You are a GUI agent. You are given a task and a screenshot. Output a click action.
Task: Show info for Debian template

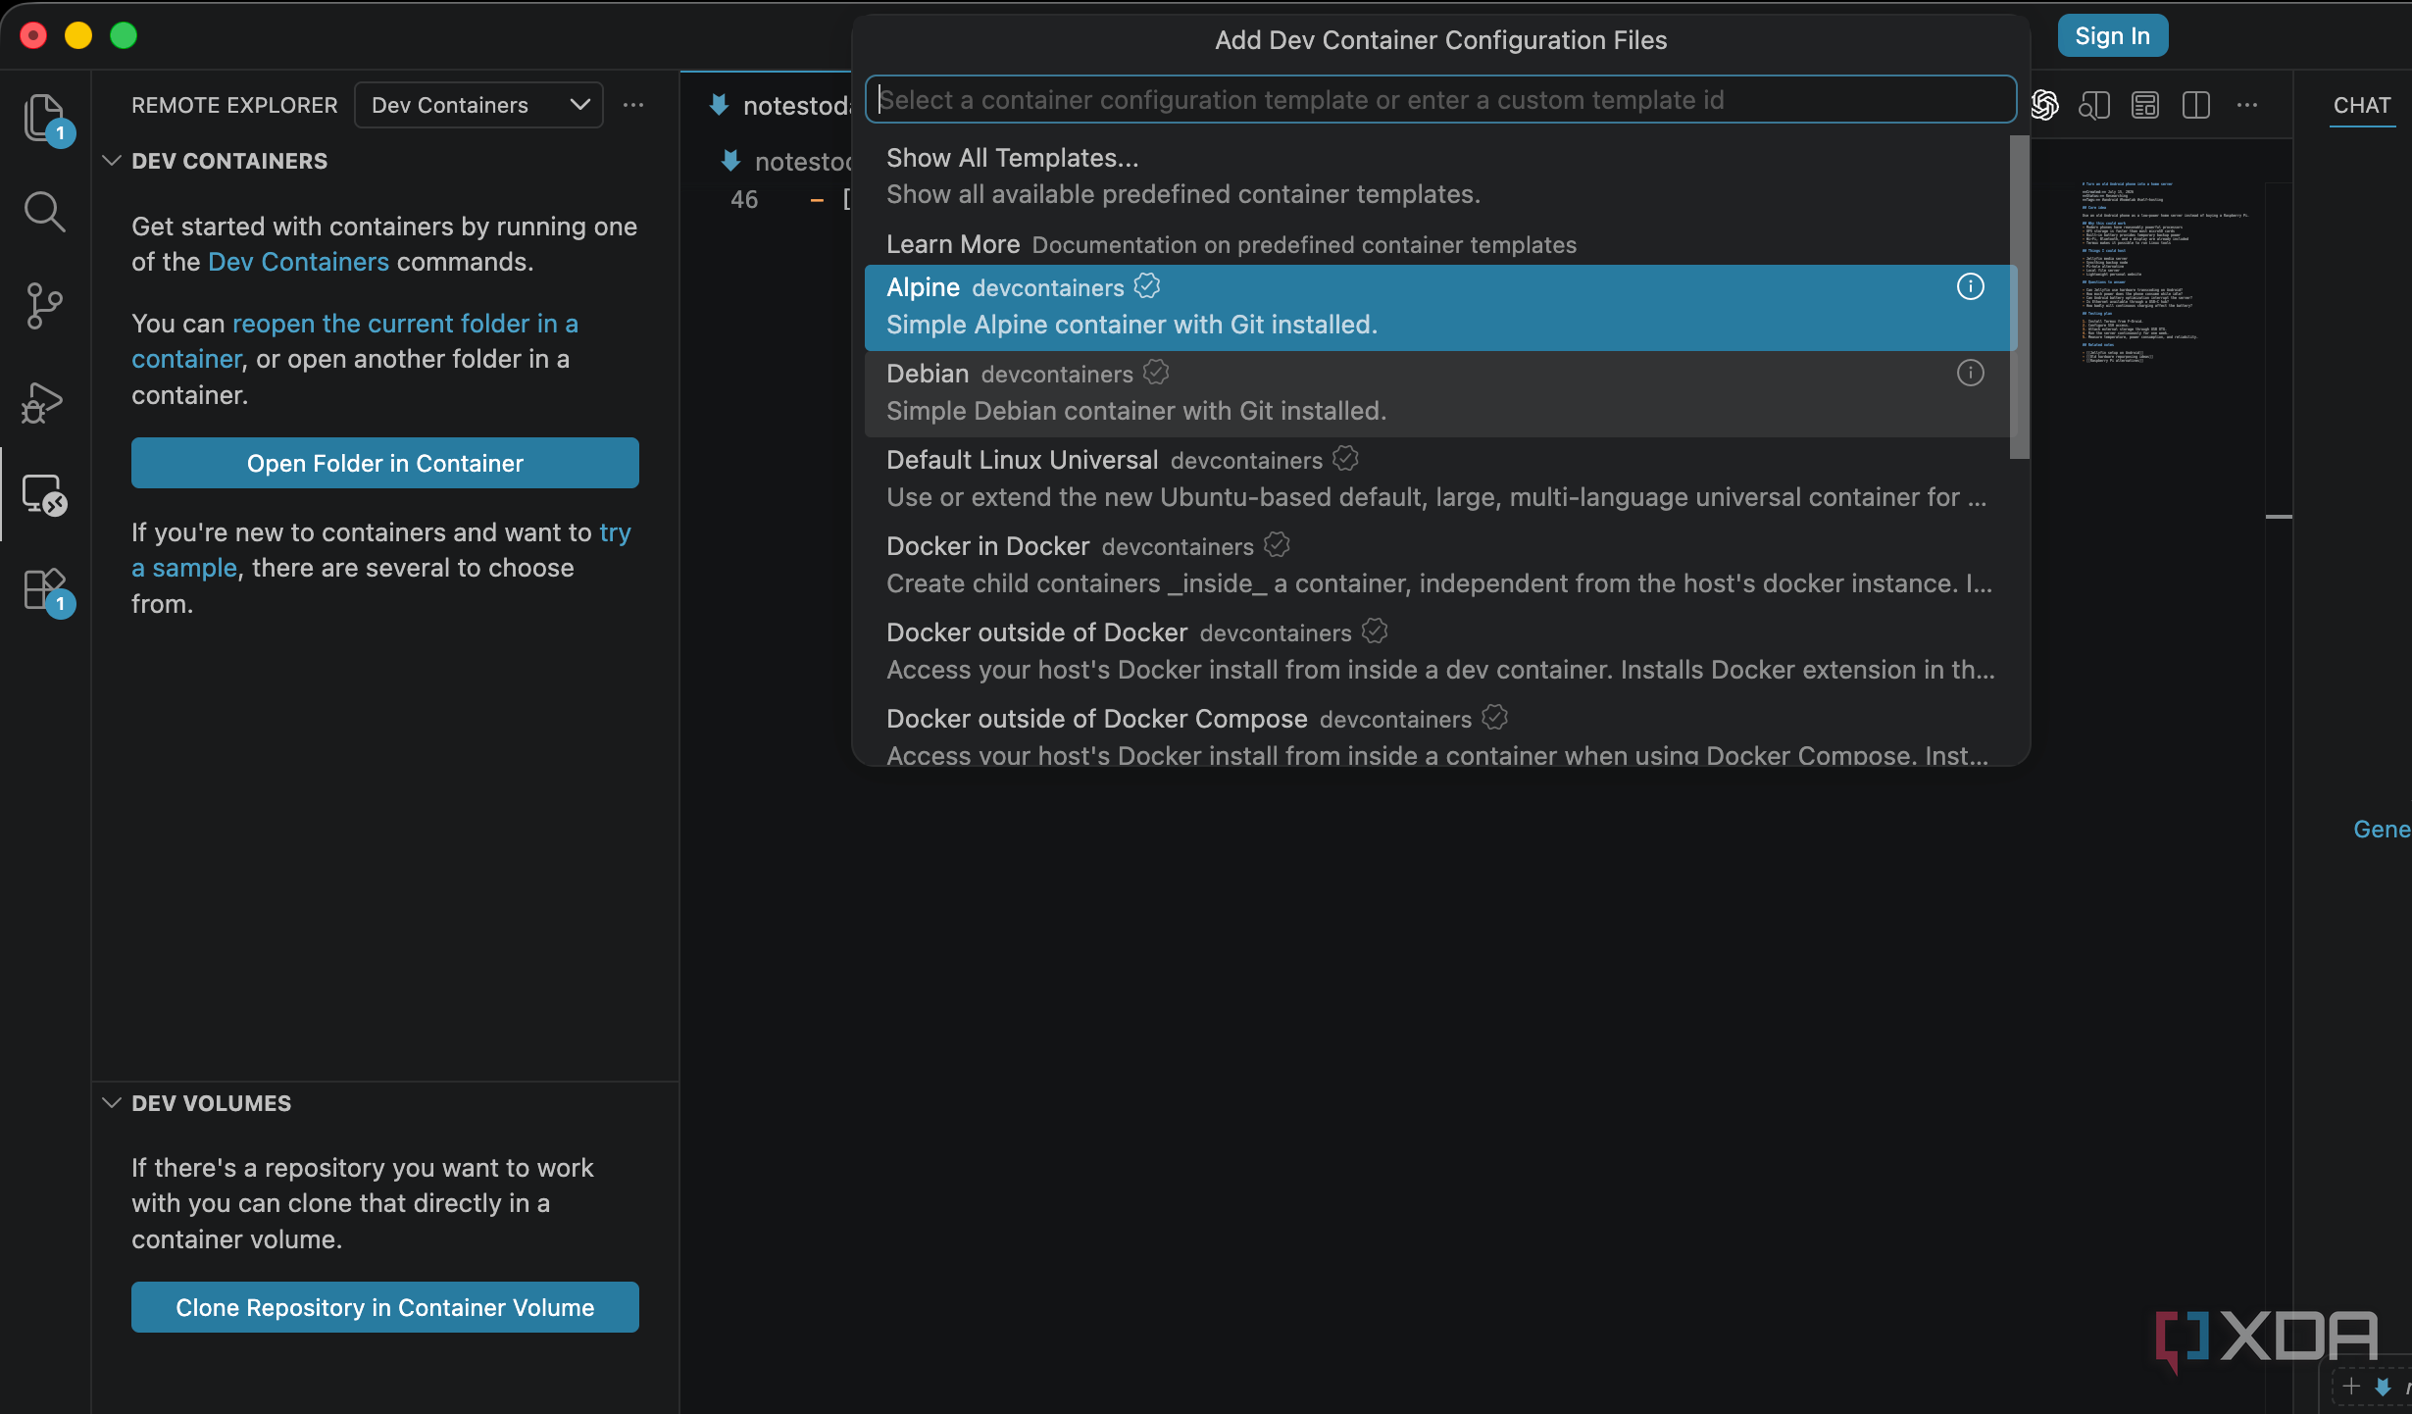[1971, 373]
